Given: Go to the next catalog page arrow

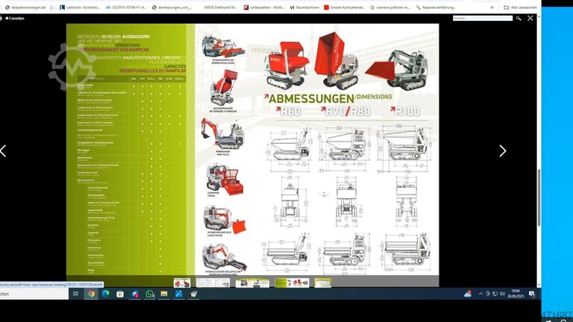Looking at the screenshot, I should point(503,151).
